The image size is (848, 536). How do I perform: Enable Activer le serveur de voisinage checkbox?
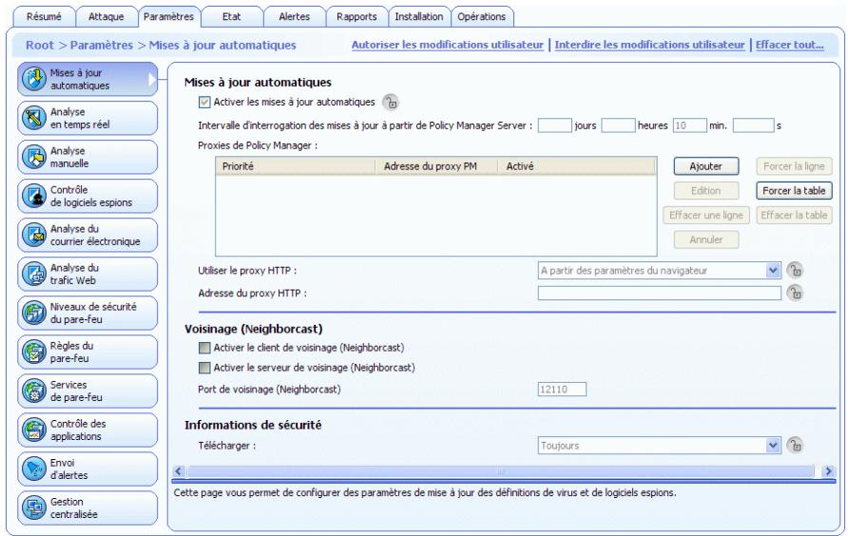204,368
